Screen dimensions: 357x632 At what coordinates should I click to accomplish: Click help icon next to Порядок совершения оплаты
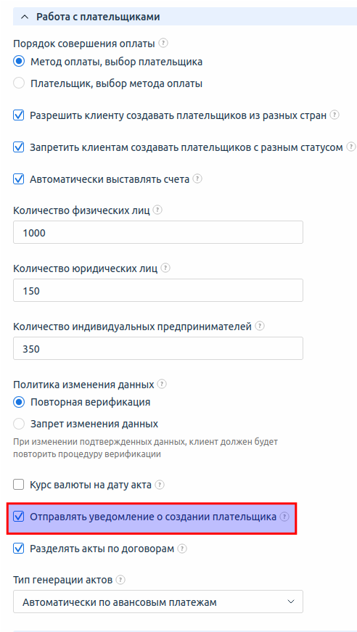tap(163, 42)
